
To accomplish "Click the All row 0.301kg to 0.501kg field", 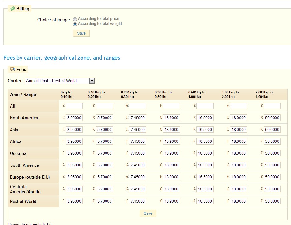I will (x=171, y=106).
